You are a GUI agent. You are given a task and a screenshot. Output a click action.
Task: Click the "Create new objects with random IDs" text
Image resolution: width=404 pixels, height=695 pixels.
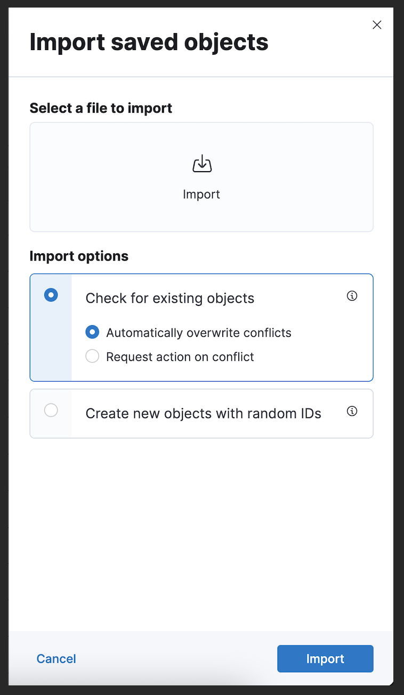coord(203,413)
